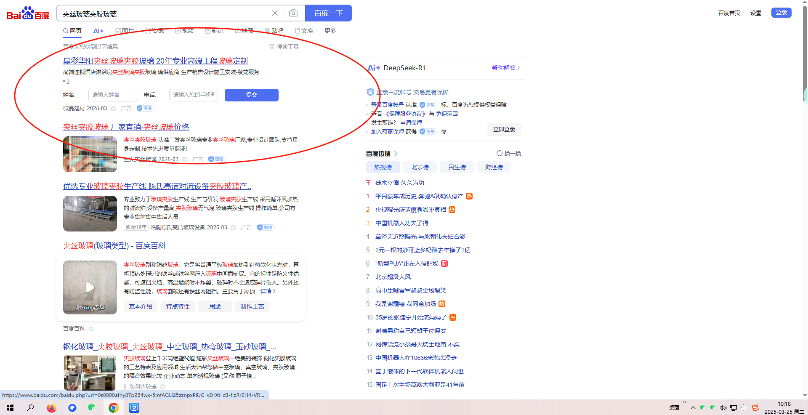Open thumbnail of 优选专业玻璃夹胶生产线 result

click(x=90, y=213)
